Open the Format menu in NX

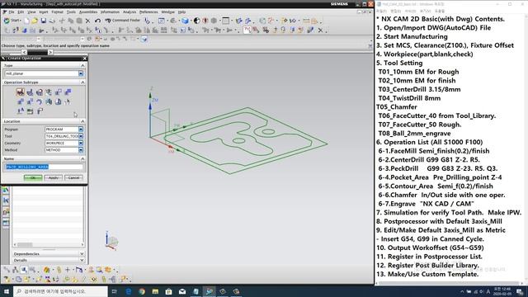tap(57, 12)
